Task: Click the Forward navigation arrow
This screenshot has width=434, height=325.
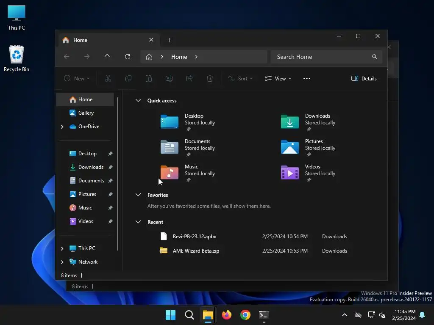Action: pos(87,57)
